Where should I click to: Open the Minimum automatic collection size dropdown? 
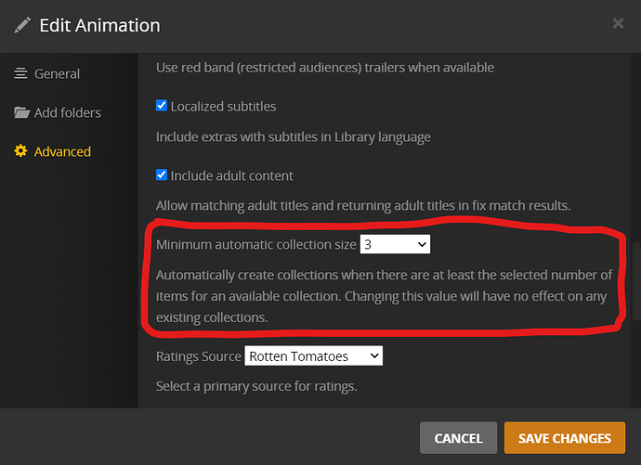[395, 244]
